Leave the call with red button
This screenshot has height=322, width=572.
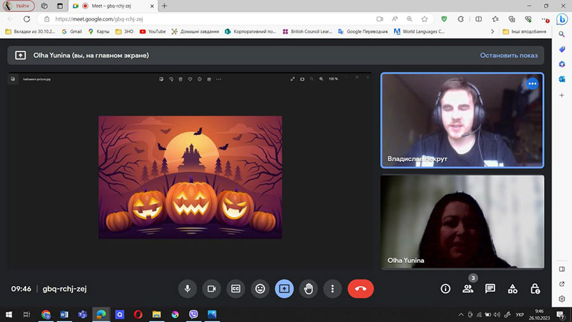[x=360, y=289]
